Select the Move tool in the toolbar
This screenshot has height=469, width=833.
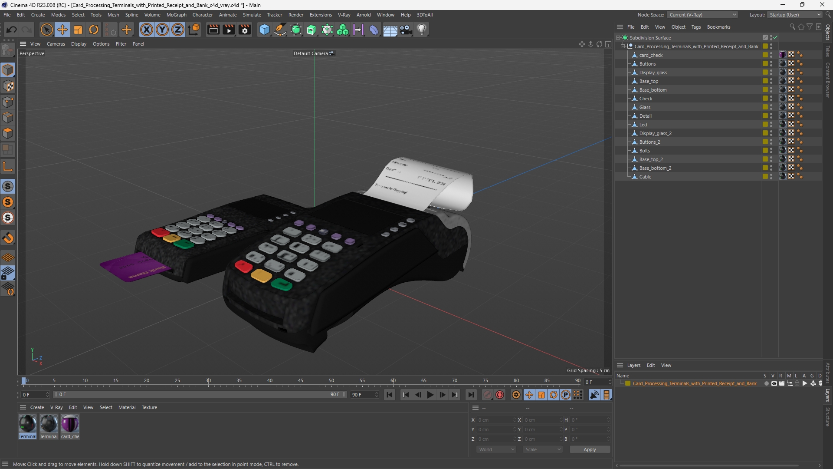62,30
